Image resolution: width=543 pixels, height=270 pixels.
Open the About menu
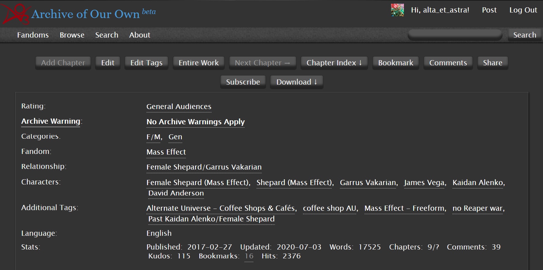tap(140, 35)
